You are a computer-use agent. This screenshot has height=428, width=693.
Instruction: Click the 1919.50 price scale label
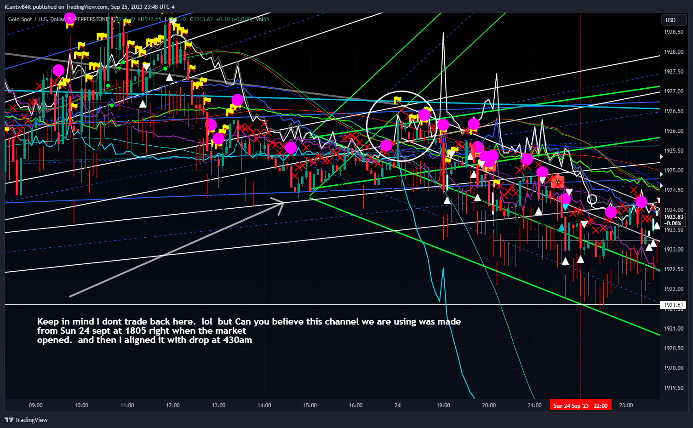click(x=674, y=388)
